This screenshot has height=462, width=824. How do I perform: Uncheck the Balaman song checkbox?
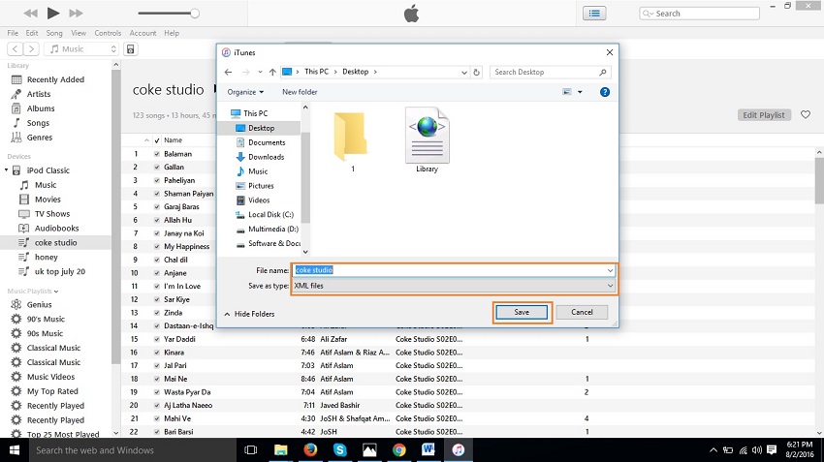(156, 154)
